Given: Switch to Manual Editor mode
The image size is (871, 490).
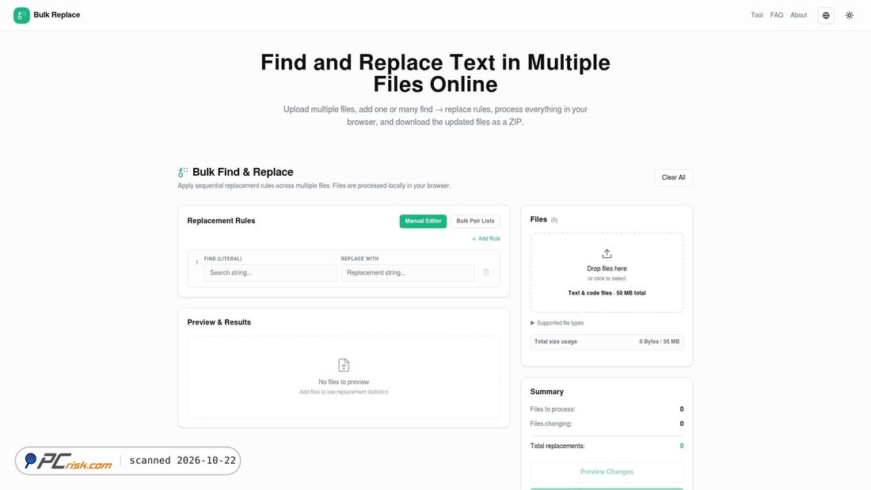Looking at the screenshot, I should [423, 221].
